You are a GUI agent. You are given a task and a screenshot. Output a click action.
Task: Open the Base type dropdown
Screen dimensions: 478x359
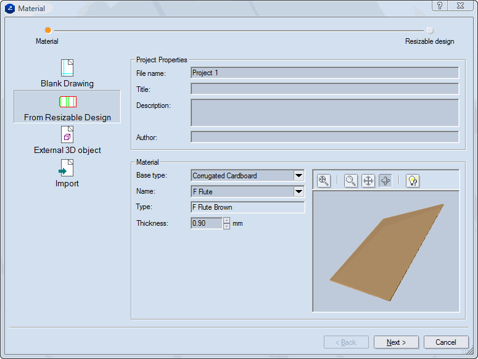[299, 176]
